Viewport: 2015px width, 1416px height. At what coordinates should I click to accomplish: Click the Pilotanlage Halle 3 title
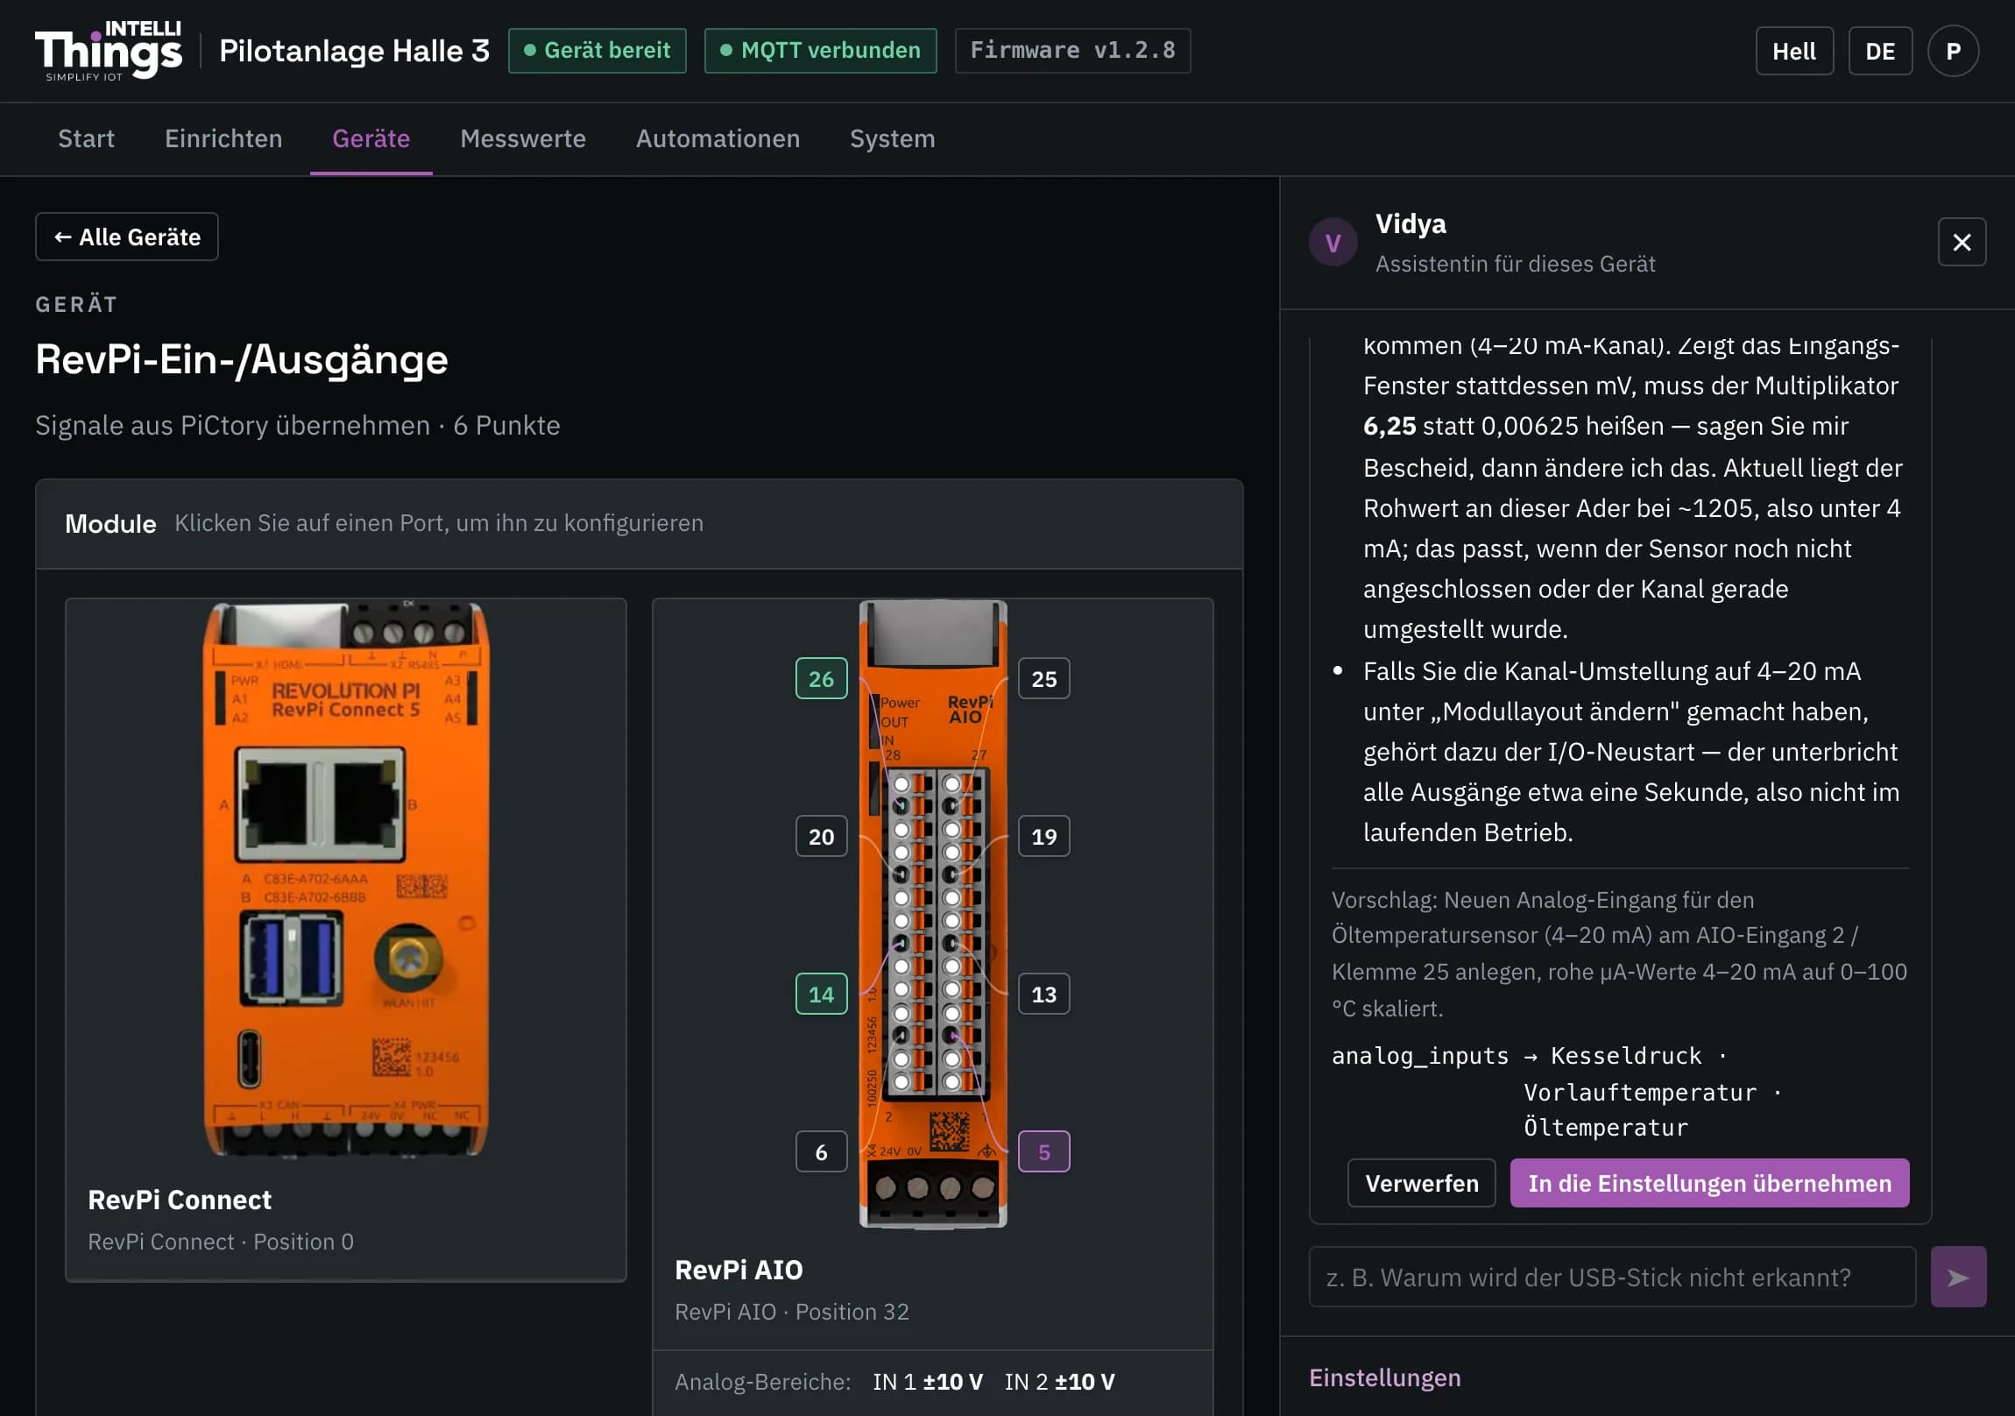(355, 51)
